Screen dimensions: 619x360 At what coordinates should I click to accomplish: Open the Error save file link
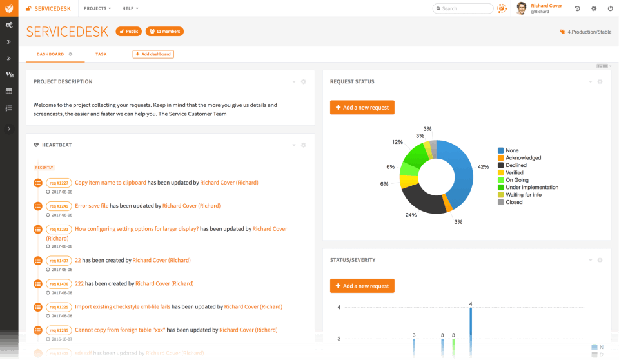[x=92, y=206]
